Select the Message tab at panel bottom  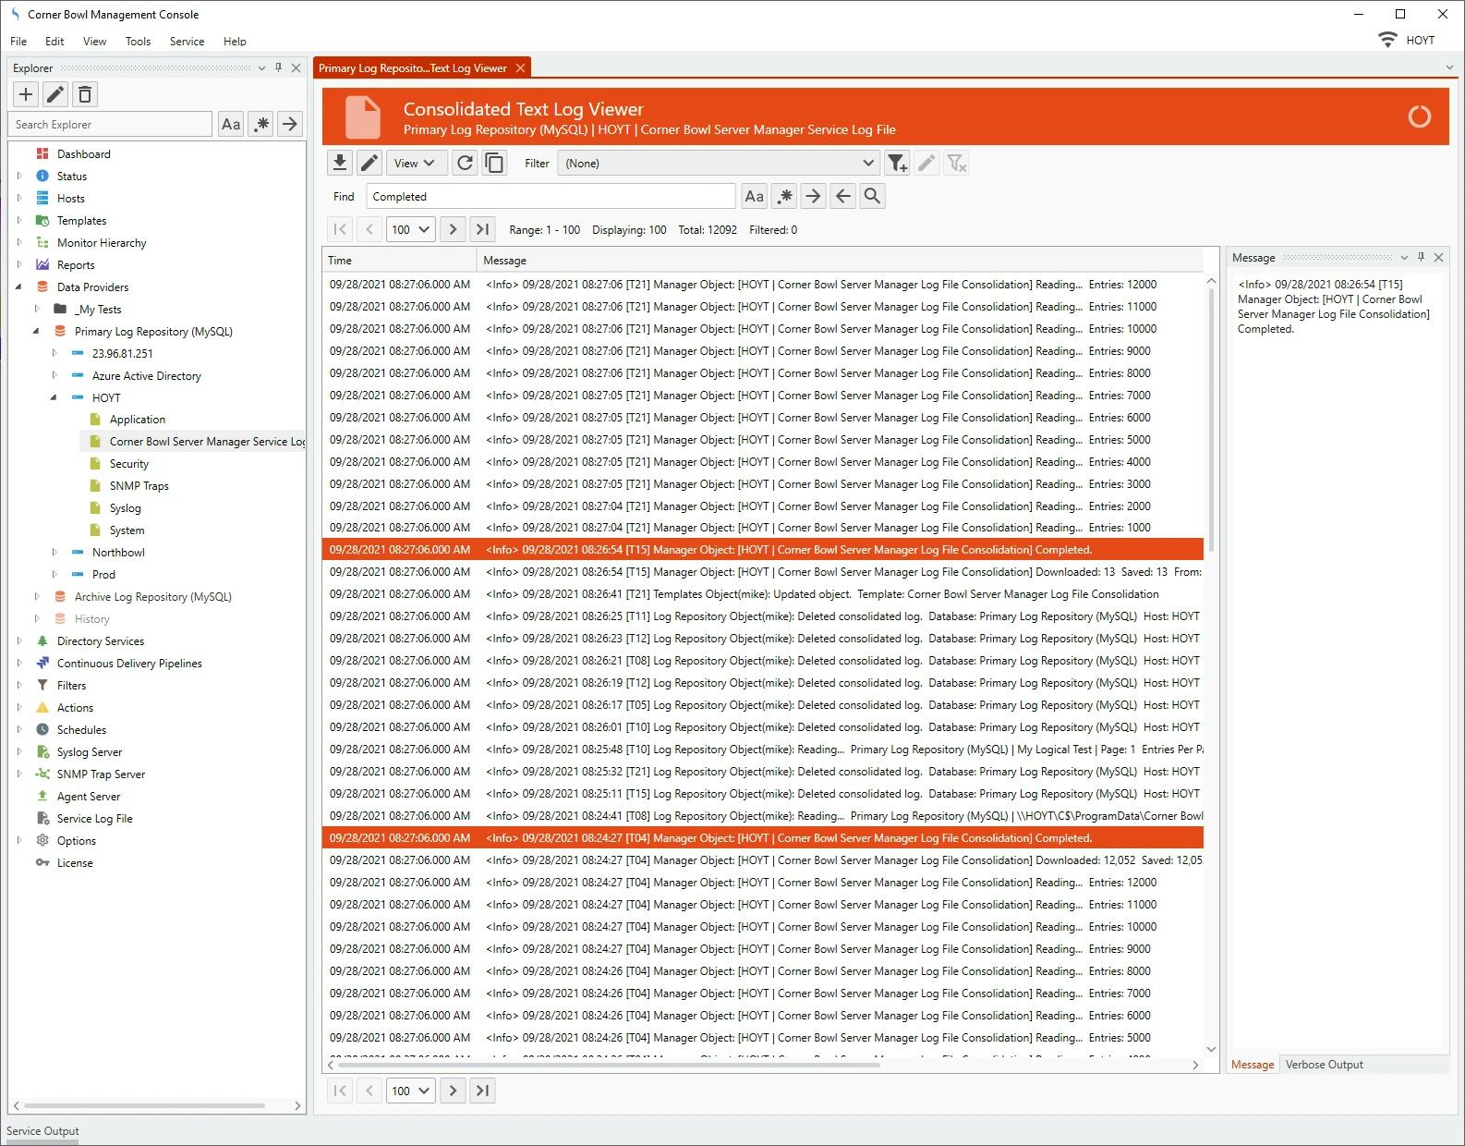(x=1253, y=1065)
